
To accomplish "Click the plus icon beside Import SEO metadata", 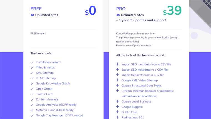I will (x=118, y=64).
